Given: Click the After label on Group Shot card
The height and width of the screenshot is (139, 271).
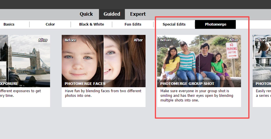Looking at the screenshot, I should (x=234, y=40).
